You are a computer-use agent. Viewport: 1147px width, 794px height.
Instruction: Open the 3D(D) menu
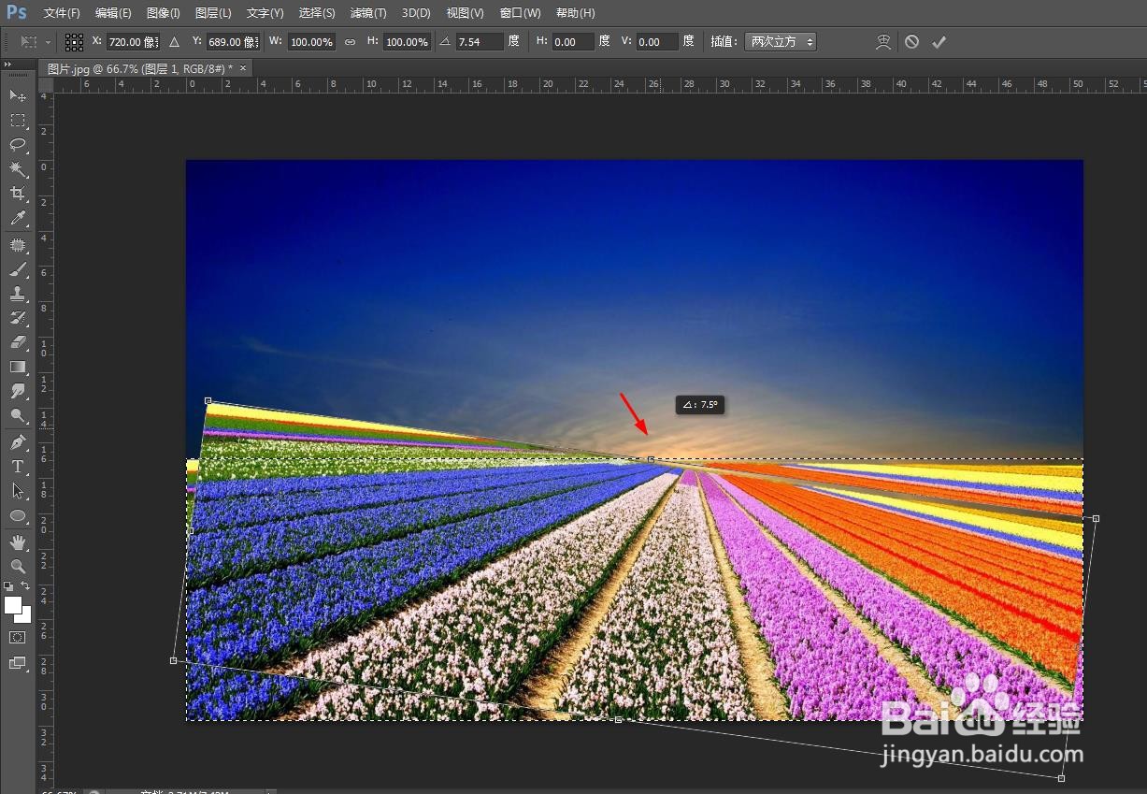point(416,13)
